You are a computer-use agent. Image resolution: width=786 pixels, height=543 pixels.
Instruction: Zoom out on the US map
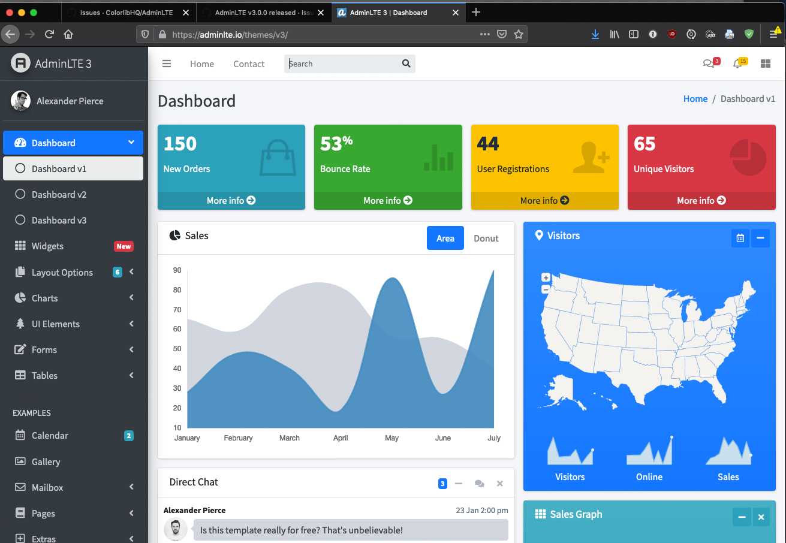[546, 289]
